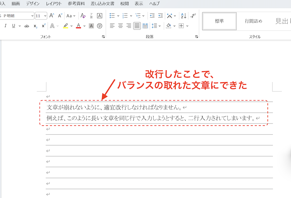Open the font name dropdown
Screen dimensions: 291x198
[32, 16]
